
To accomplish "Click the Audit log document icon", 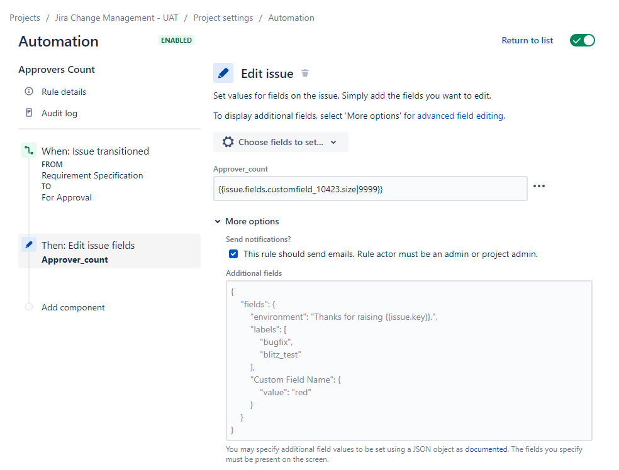I will [x=29, y=113].
